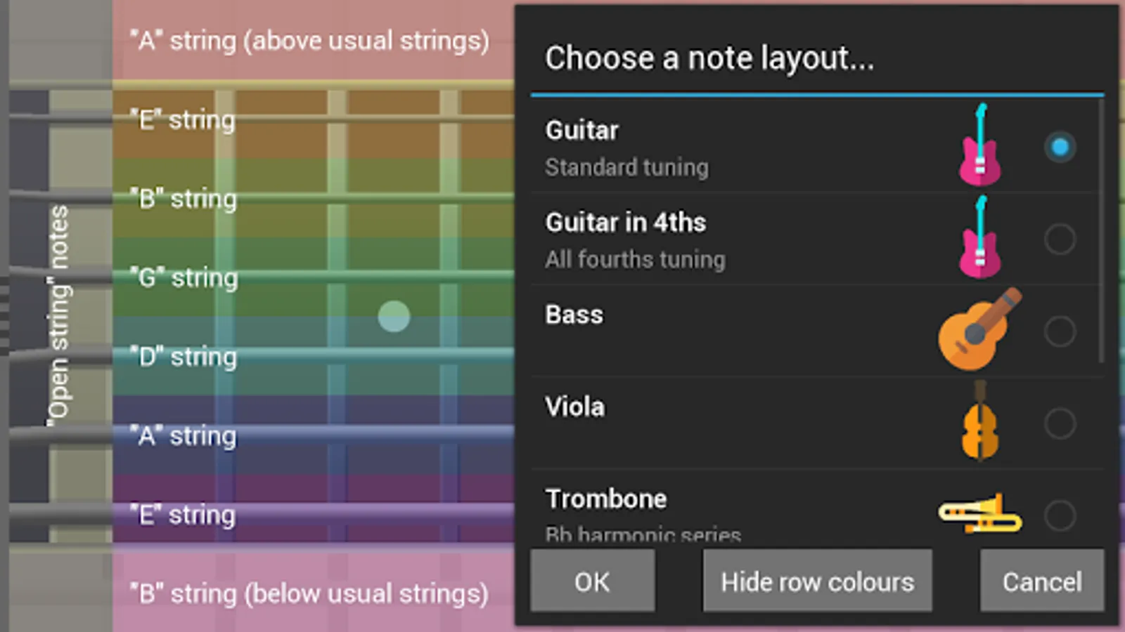
Task: Select the Trombone radio button
Action: (x=1060, y=515)
